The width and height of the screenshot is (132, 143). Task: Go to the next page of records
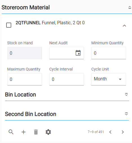(123, 132)
